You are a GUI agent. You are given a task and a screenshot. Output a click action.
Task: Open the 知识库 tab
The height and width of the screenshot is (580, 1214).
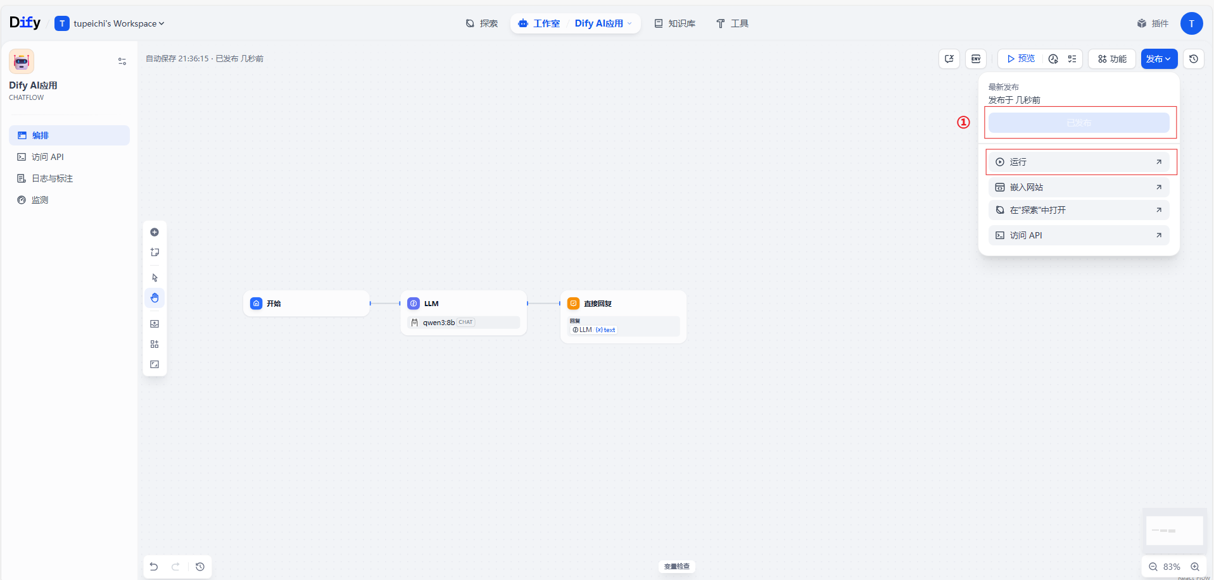(675, 23)
